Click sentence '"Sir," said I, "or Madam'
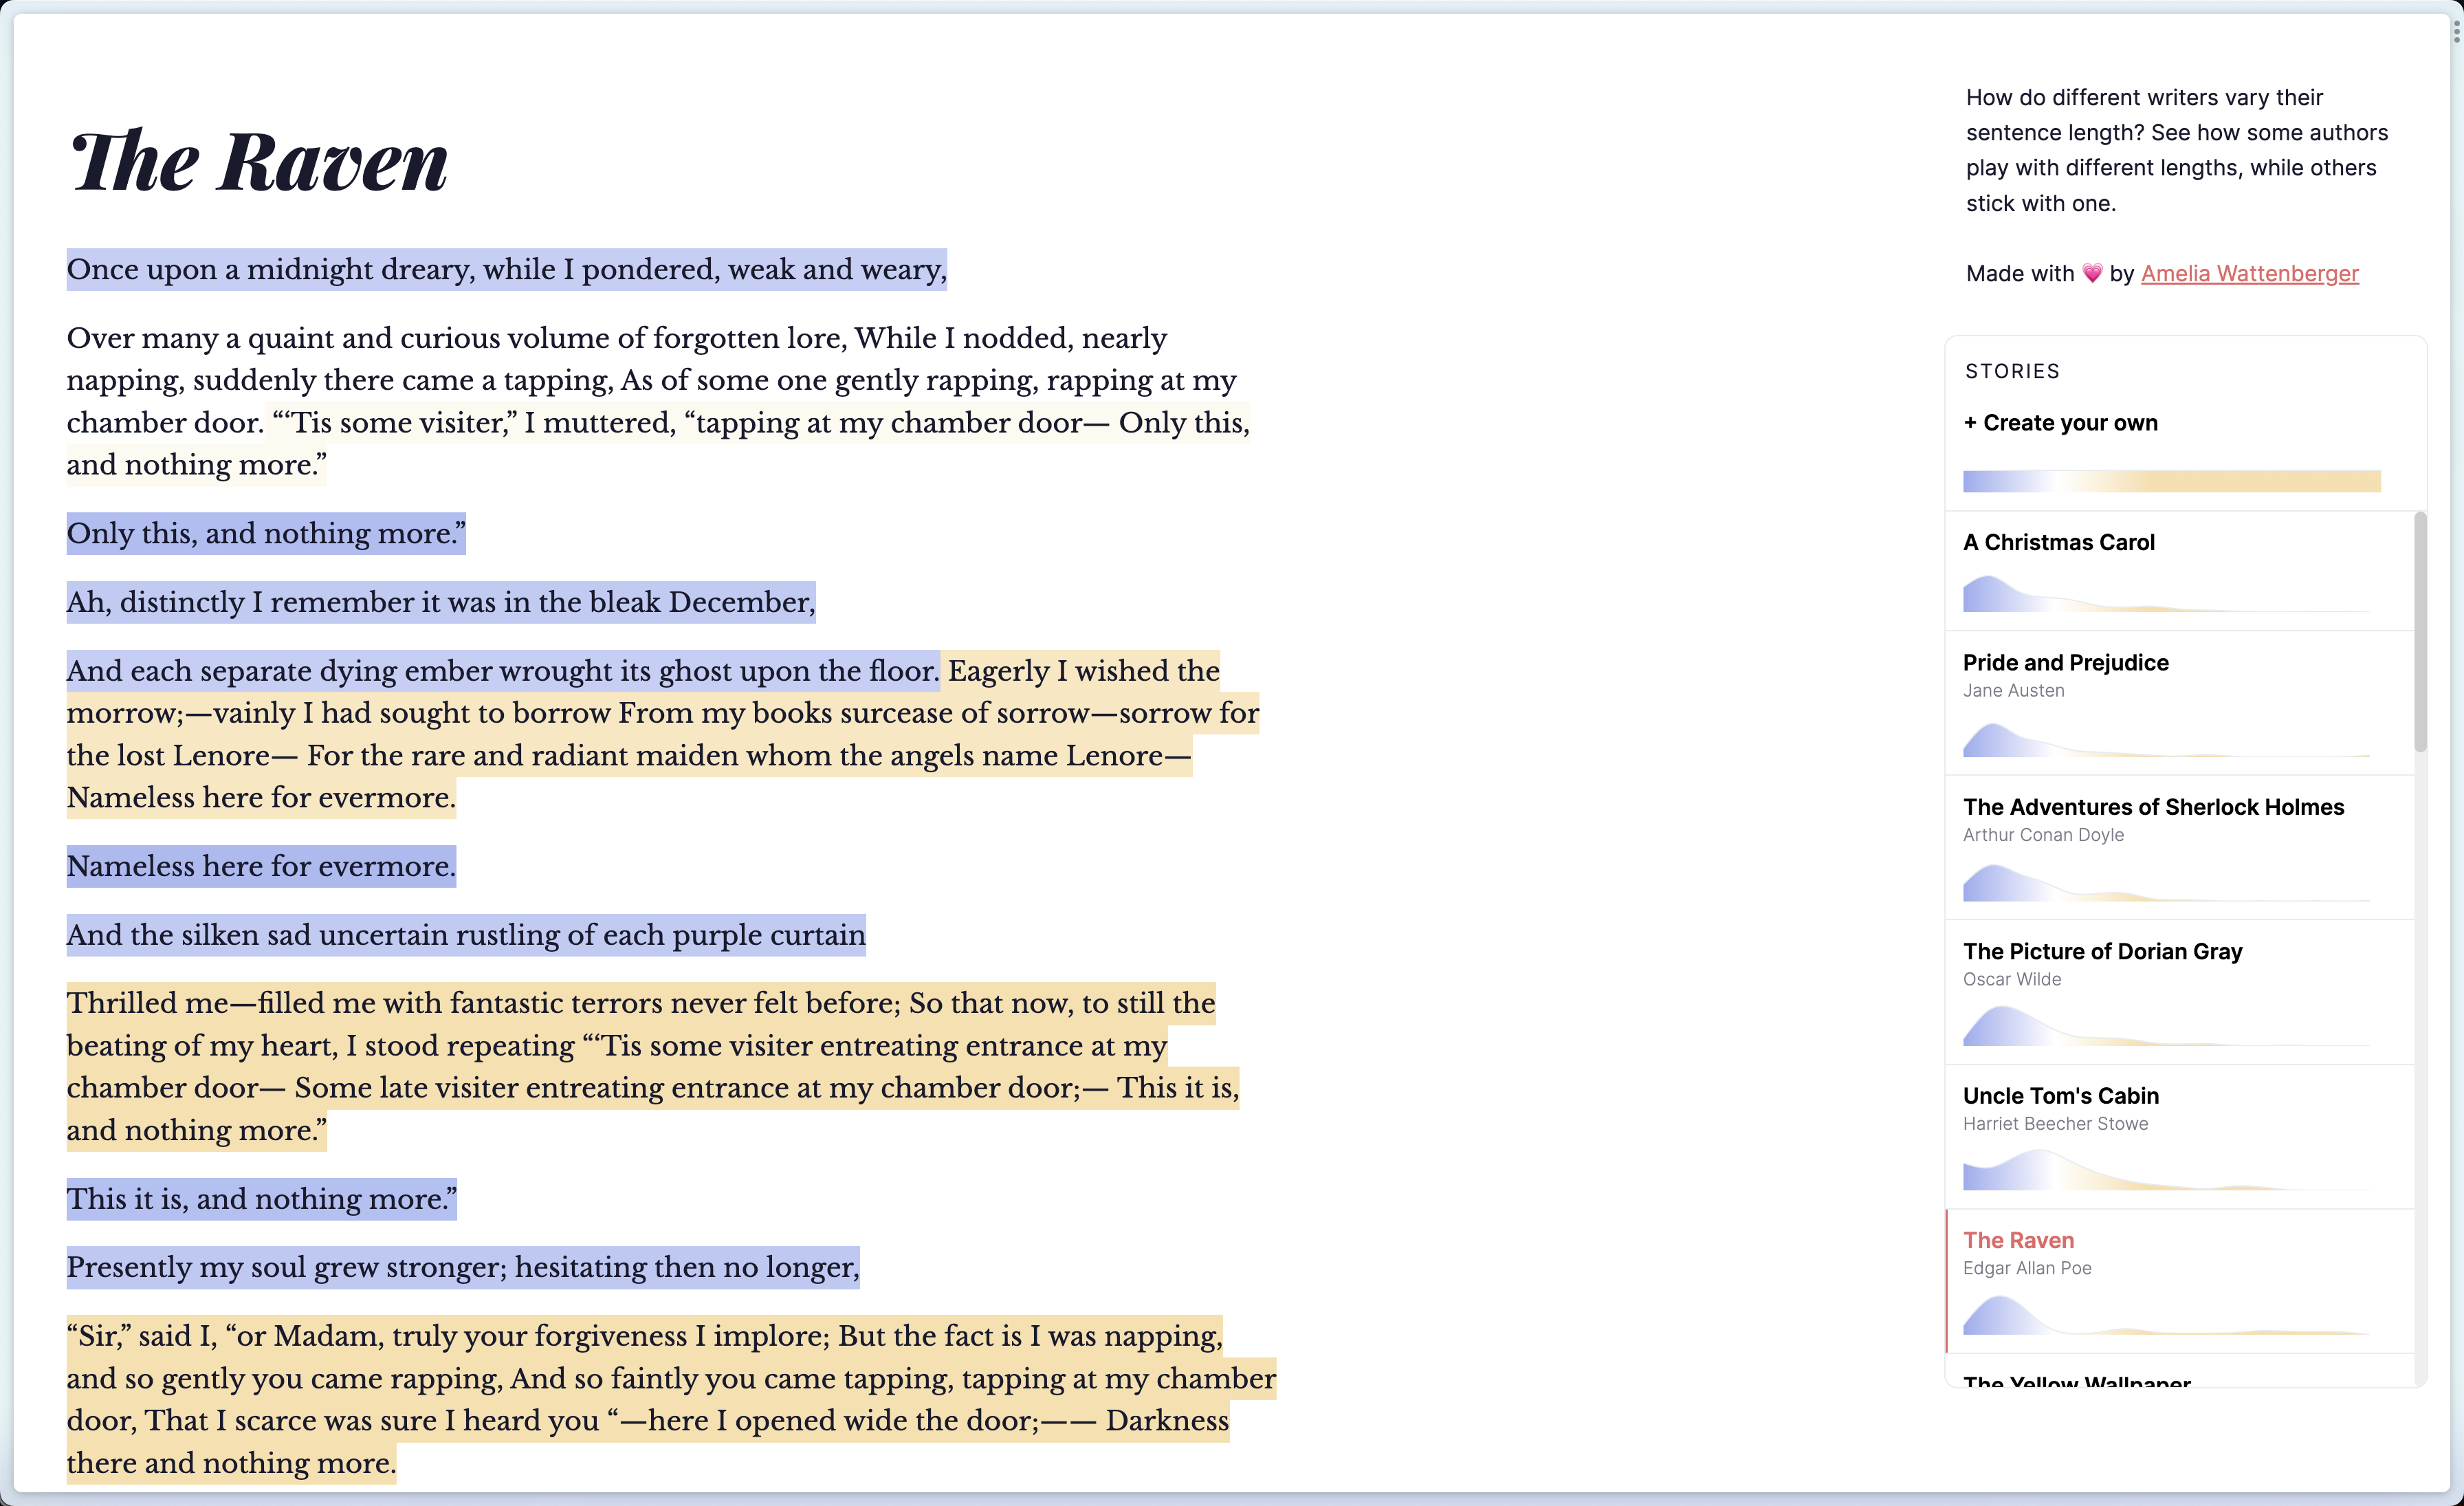Image resolution: width=2464 pixels, height=1506 pixels. click(671, 1399)
